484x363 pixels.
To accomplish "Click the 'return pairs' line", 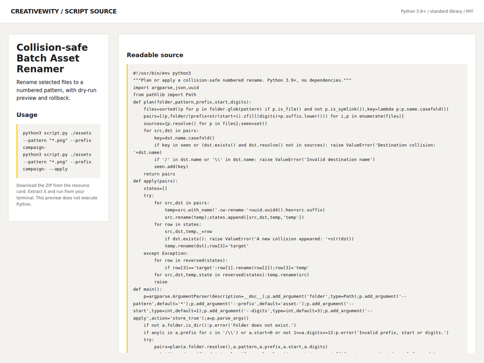I will click(159, 174).
